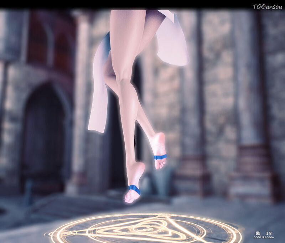The image size is (285, 243).
Task: Click the blue band on the raised foot
Action: (x=160, y=157)
